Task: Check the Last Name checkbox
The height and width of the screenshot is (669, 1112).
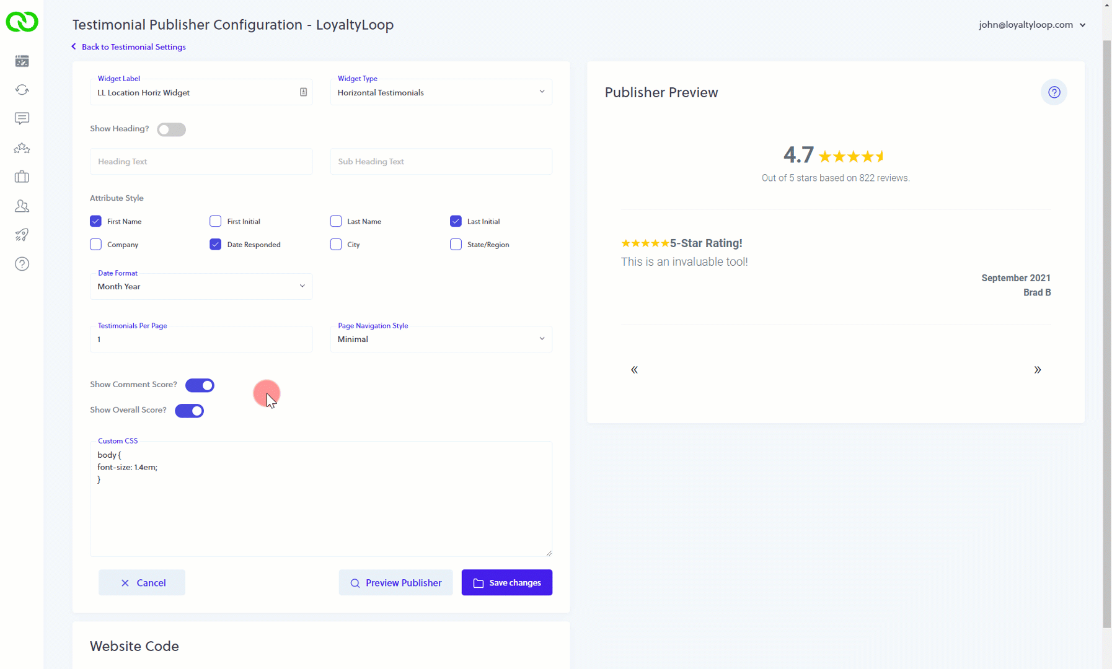Action: coord(335,221)
